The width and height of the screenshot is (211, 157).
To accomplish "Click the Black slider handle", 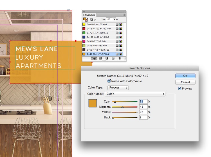I will [x=113, y=118].
